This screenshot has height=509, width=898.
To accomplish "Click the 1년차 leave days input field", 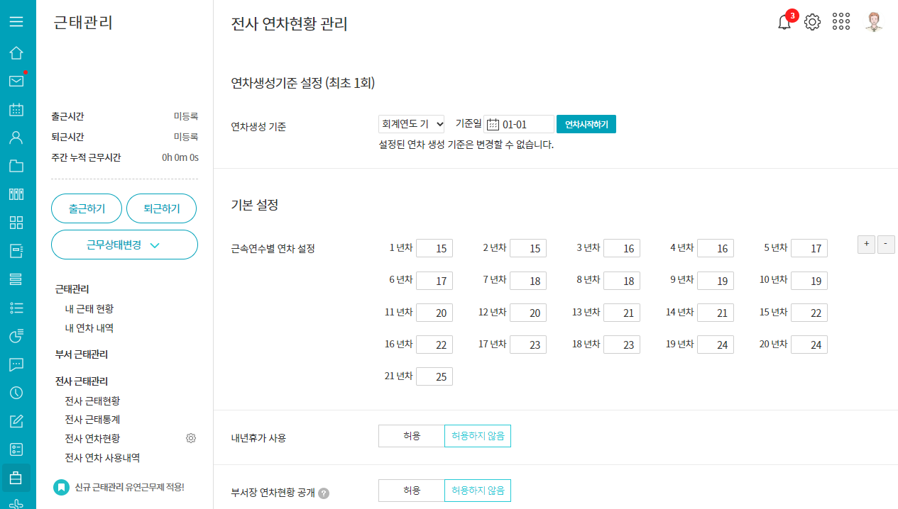I will click(x=434, y=248).
